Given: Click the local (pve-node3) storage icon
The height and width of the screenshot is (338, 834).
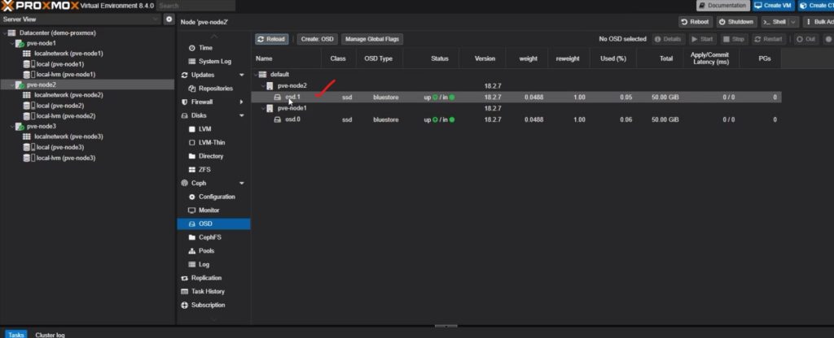Looking at the screenshot, I should 27,148.
